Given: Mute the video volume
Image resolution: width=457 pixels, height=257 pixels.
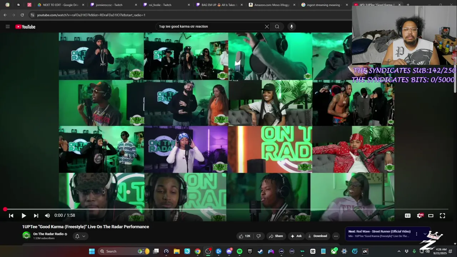Looking at the screenshot, I should (x=47, y=216).
